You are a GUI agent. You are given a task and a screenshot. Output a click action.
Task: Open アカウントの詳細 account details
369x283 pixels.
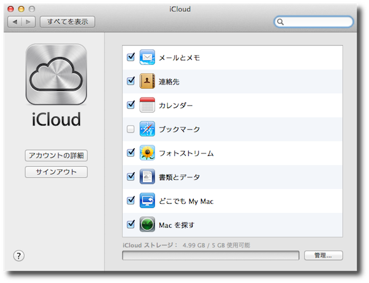56,156
